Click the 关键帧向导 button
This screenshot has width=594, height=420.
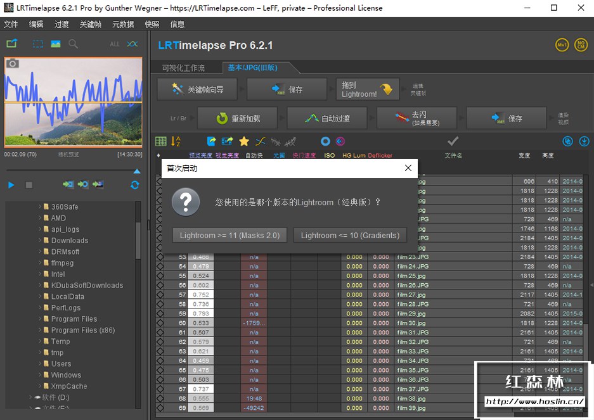pos(197,89)
